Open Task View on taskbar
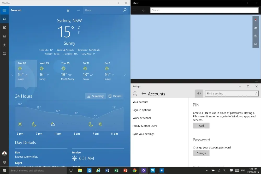 [x=71, y=170]
